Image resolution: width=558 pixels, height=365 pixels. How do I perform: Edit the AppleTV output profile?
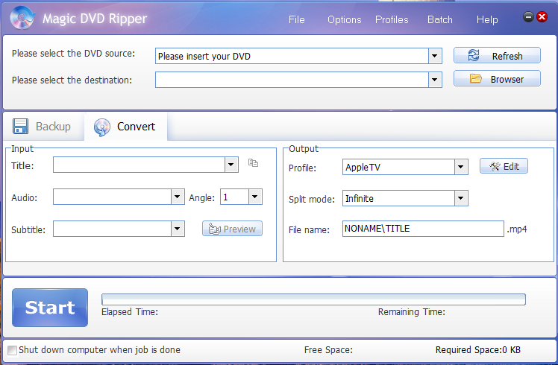(504, 166)
